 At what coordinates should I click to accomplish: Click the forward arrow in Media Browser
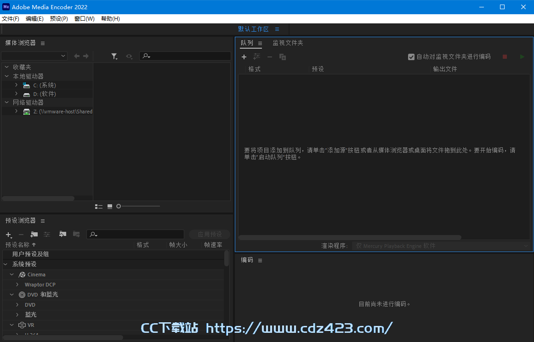(86, 56)
